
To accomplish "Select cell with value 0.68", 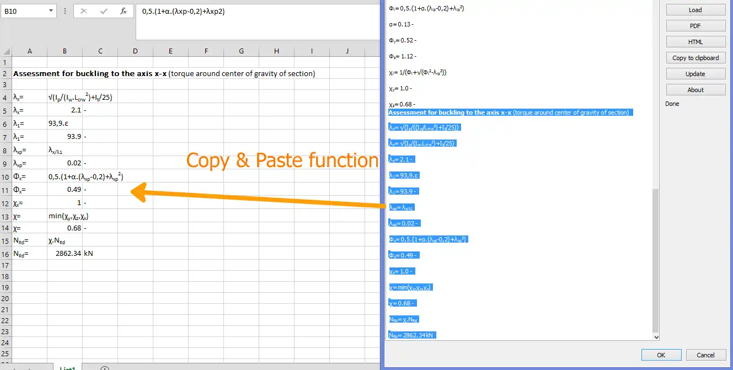I will coord(65,228).
